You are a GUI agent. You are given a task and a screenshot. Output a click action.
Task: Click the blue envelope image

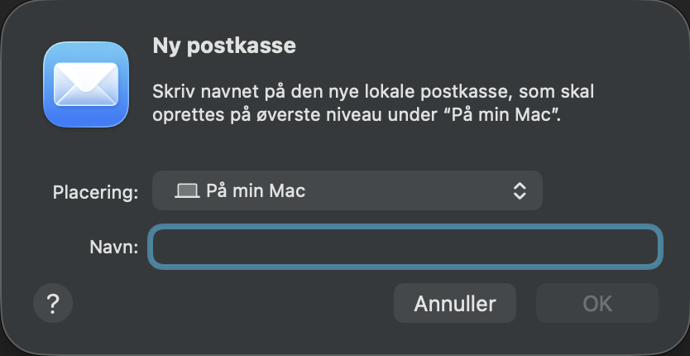pos(86,86)
